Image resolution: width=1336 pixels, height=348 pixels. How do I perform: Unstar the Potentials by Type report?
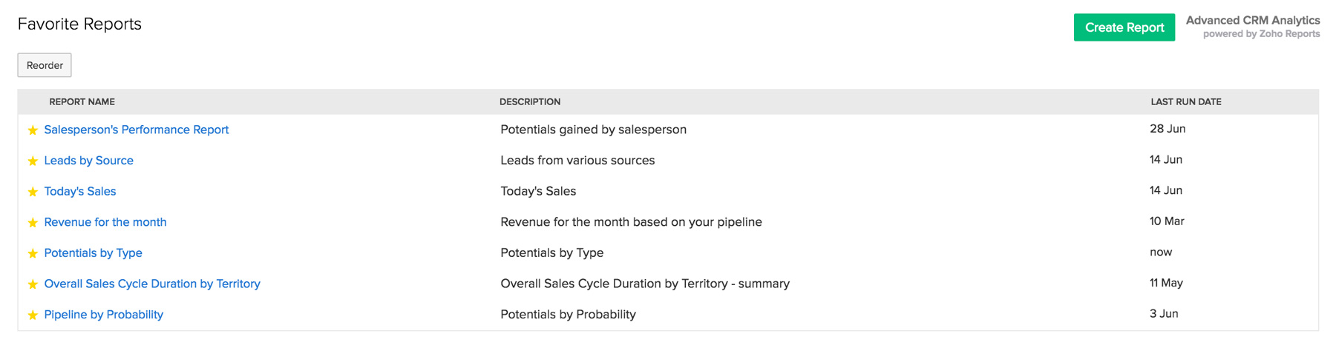tap(33, 254)
